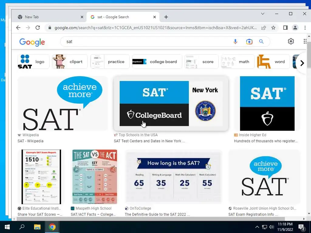Close the New Tab tab
311x233 pixels.
82,17
